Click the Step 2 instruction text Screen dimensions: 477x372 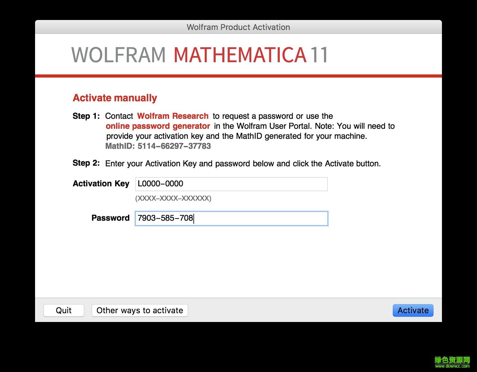[243, 163]
